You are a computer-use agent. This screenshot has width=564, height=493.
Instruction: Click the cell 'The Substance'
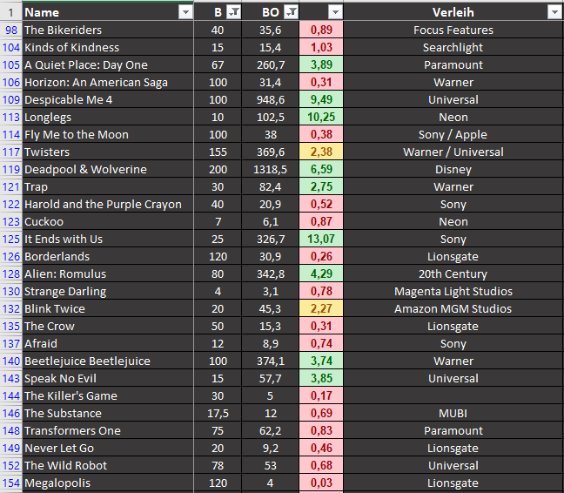point(108,413)
